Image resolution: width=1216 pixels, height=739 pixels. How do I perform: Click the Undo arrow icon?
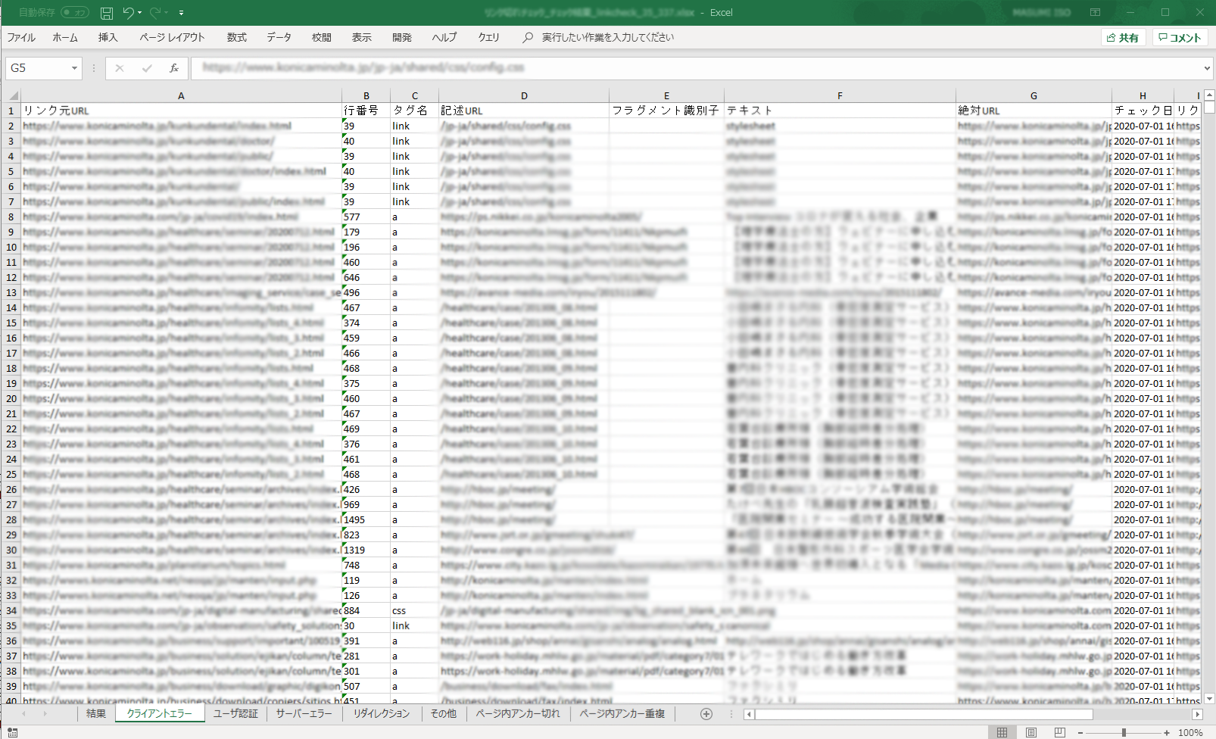128,13
